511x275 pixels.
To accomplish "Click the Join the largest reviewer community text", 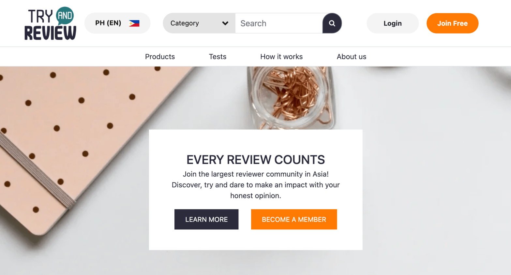I will 256,174.
